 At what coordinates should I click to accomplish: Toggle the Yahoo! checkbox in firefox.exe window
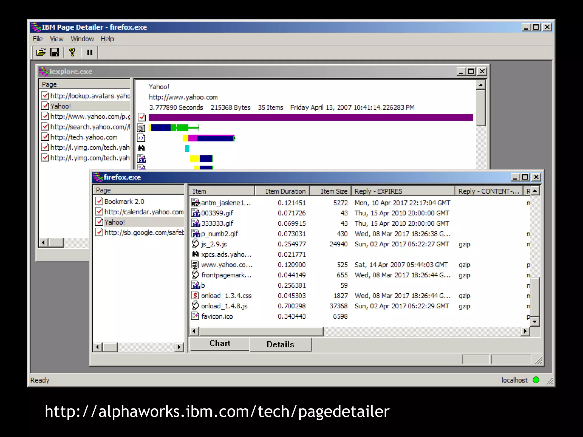click(99, 222)
